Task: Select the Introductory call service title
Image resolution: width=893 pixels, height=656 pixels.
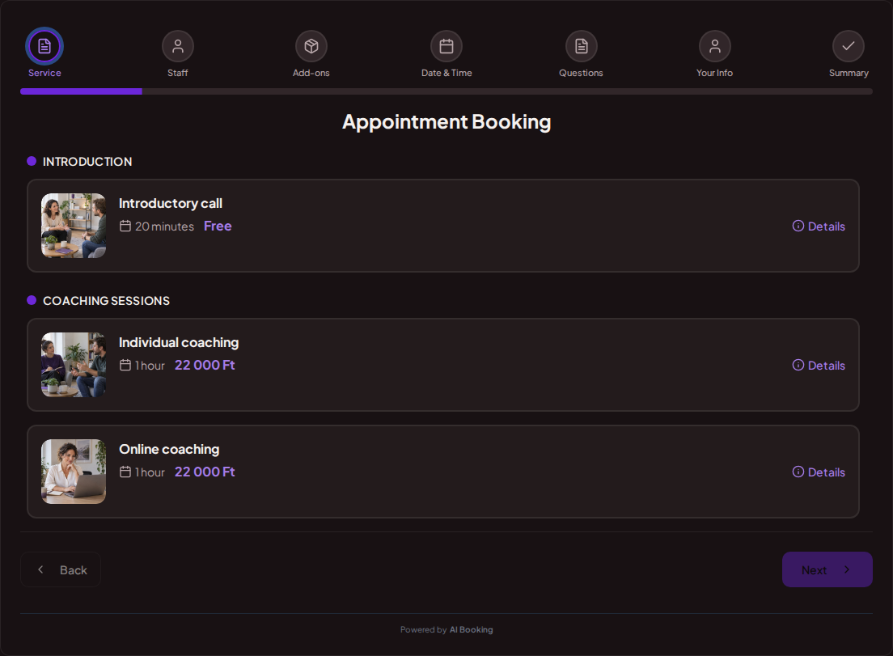Action: pyautogui.click(x=171, y=203)
